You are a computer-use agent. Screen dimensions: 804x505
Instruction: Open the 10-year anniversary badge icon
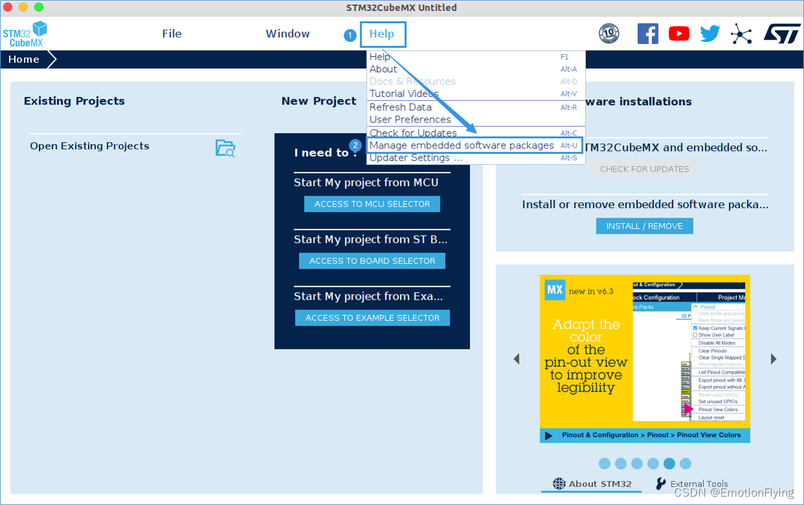pos(609,34)
